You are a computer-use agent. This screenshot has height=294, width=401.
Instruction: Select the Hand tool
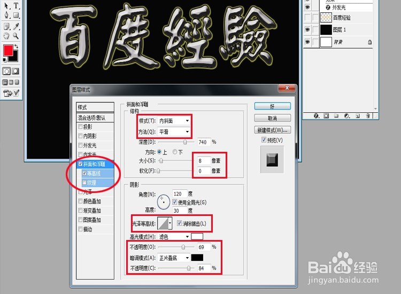click(6, 36)
